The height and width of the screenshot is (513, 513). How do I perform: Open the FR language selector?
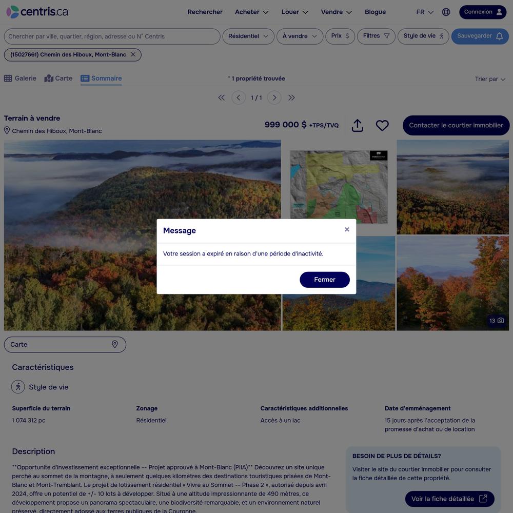(x=425, y=12)
